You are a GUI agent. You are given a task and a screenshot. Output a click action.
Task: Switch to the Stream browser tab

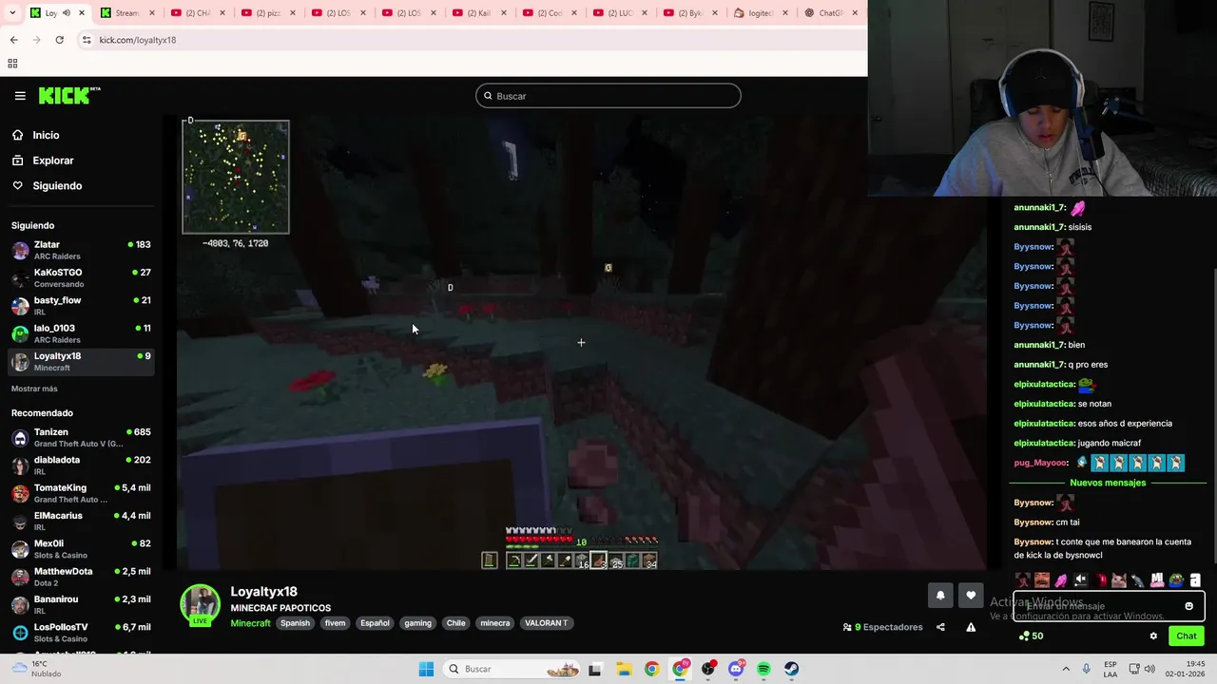126,13
